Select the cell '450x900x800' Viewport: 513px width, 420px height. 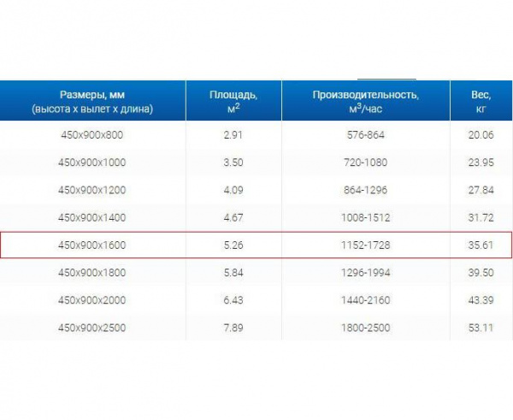click(92, 135)
